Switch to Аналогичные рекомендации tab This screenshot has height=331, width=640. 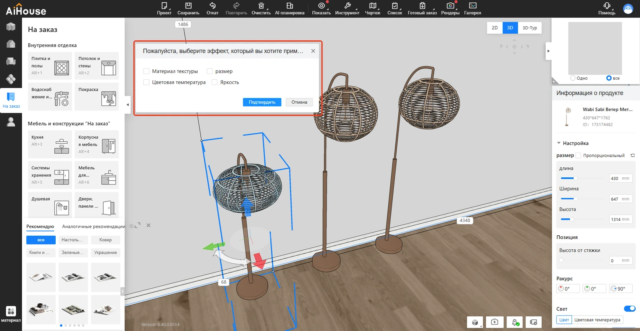click(x=94, y=227)
